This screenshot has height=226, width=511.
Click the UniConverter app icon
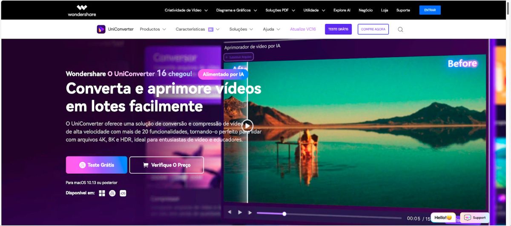point(101,29)
